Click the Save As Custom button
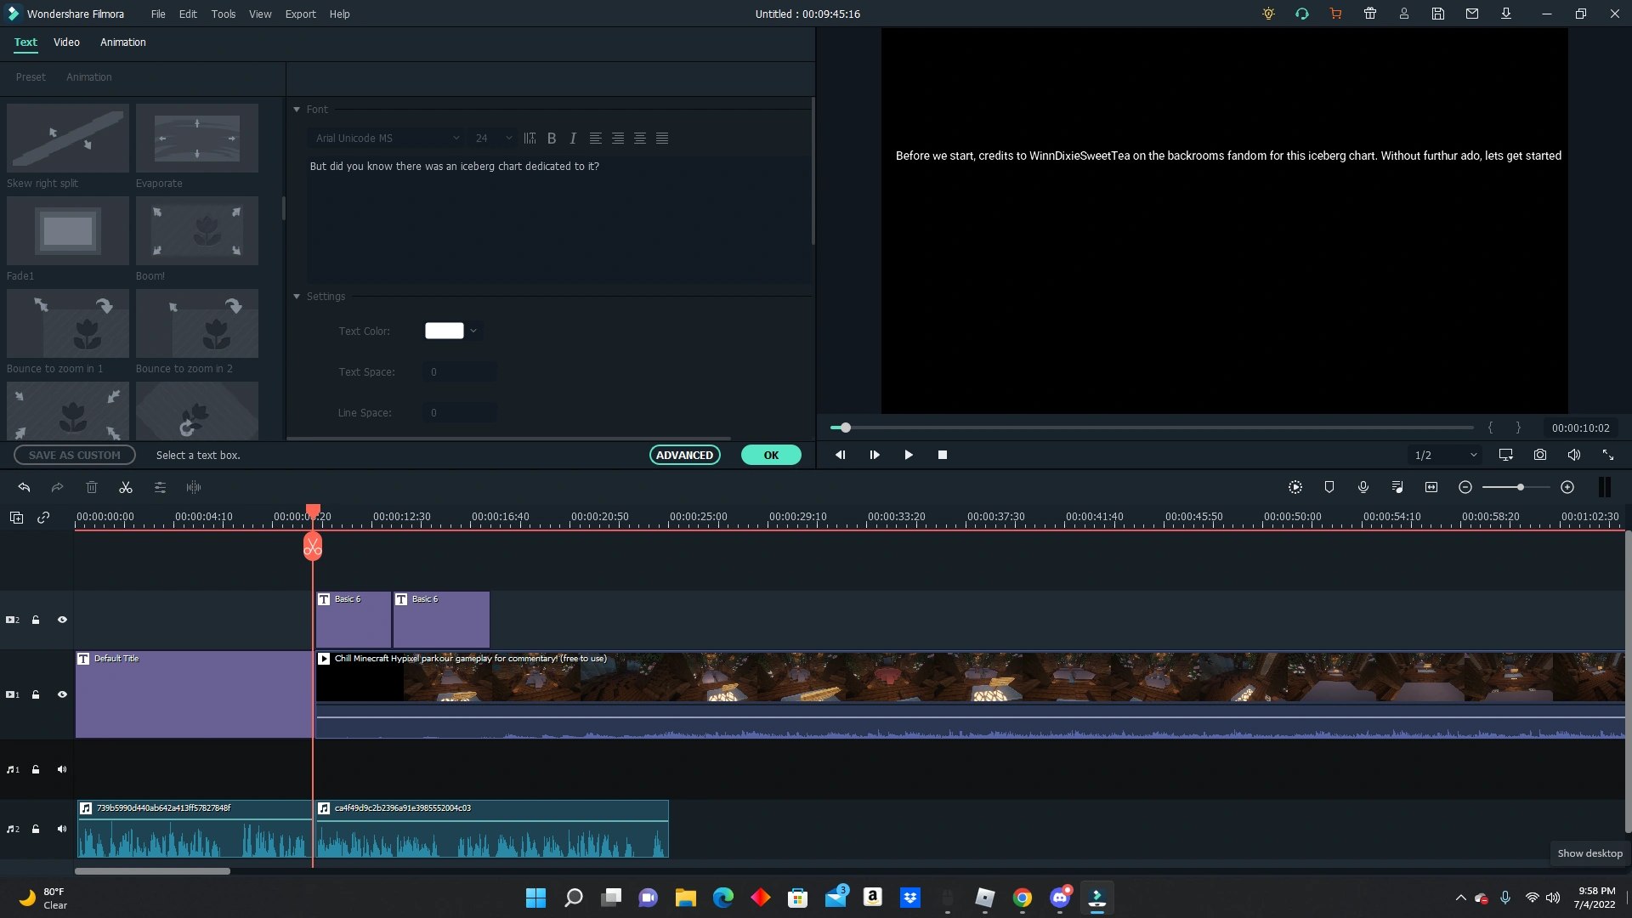The width and height of the screenshot is (1632, 918). coord(74,455)
